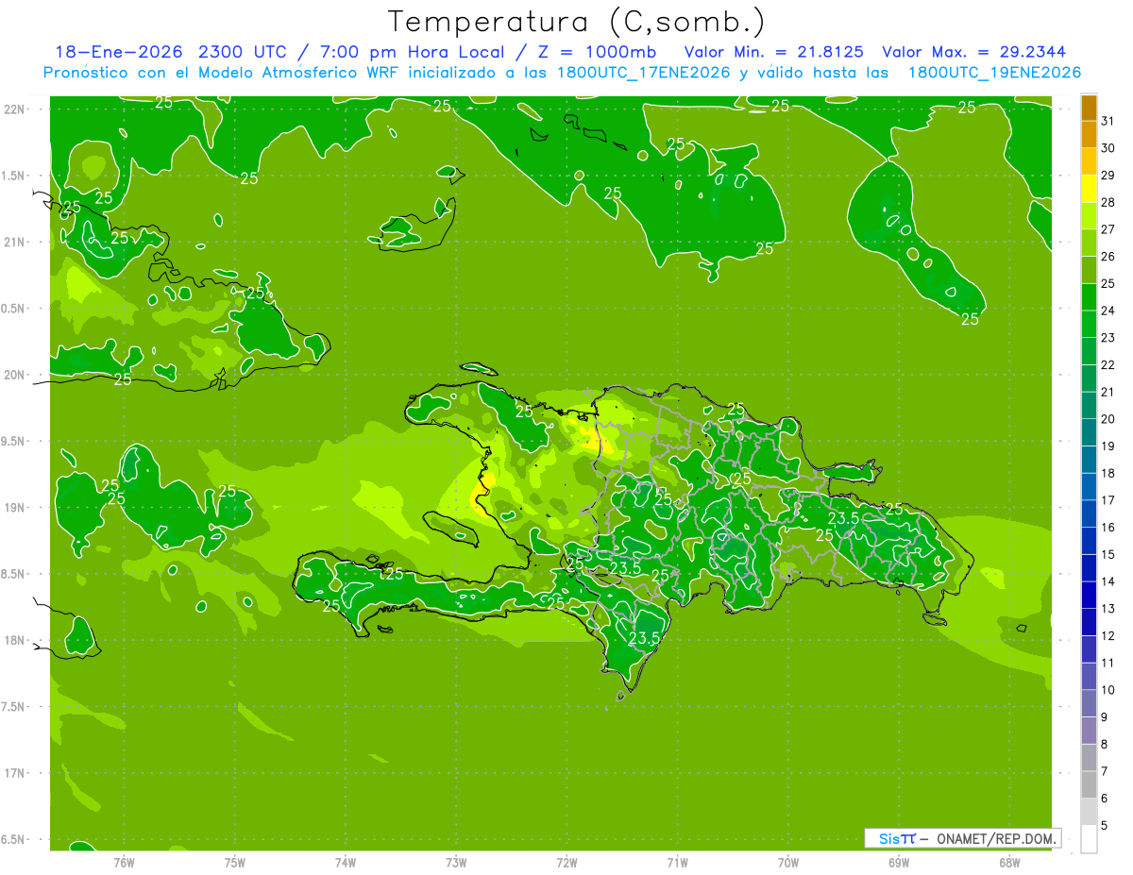Click the longitude axis label '68W'
Screen dimensions: 1133x875
1009,863
